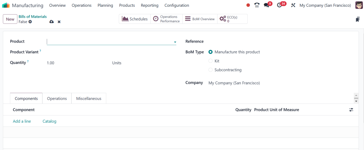364x150 pixels.
Task: Click the Manufacturing app title
Action: click(x=28, y=5)
